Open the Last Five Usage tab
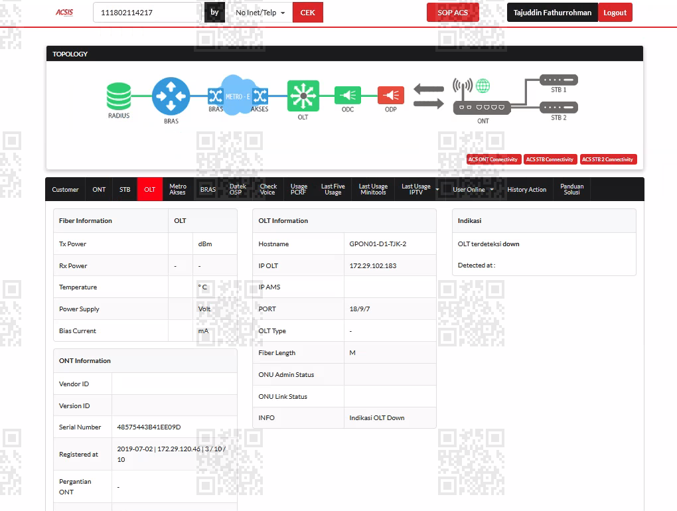This screenshot has height=511, width=677. coord(333,189)
